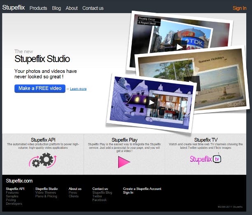This screenshot has height=215, width=252.
Task: Click the Stupeflix Play heading
Action: click(124, 140)
